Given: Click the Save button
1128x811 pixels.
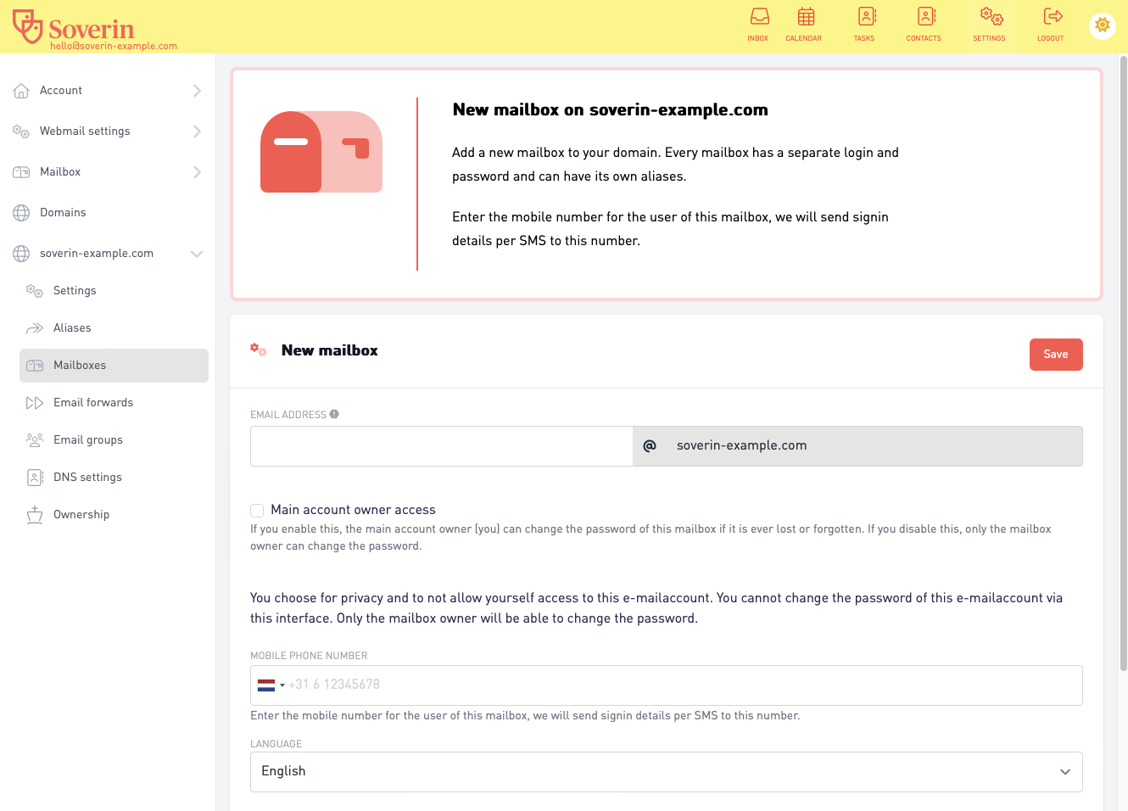Looking at the screenshot, I should [1056, 355].
